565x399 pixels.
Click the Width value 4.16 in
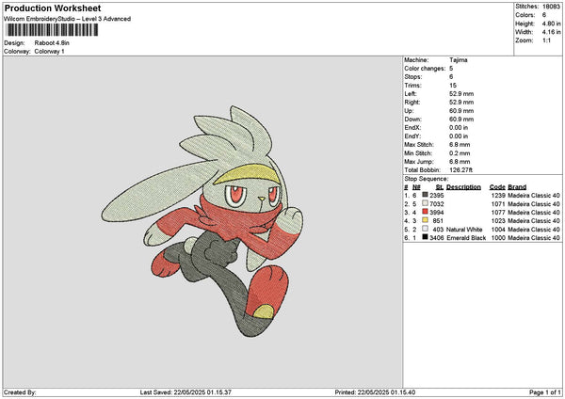551,32
